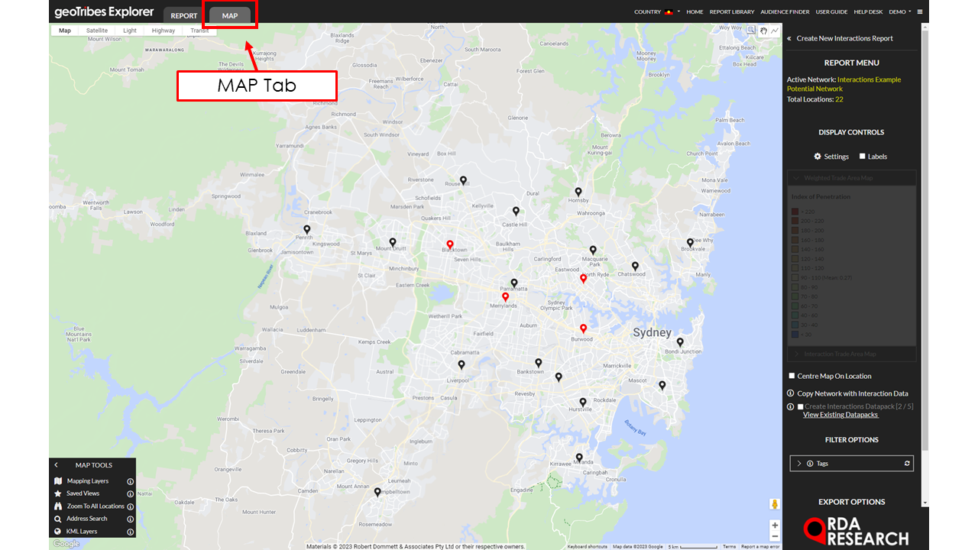The image size is (978, 550).
Task: Click the Address Search magnifier icon
Action: coord(58,519)
